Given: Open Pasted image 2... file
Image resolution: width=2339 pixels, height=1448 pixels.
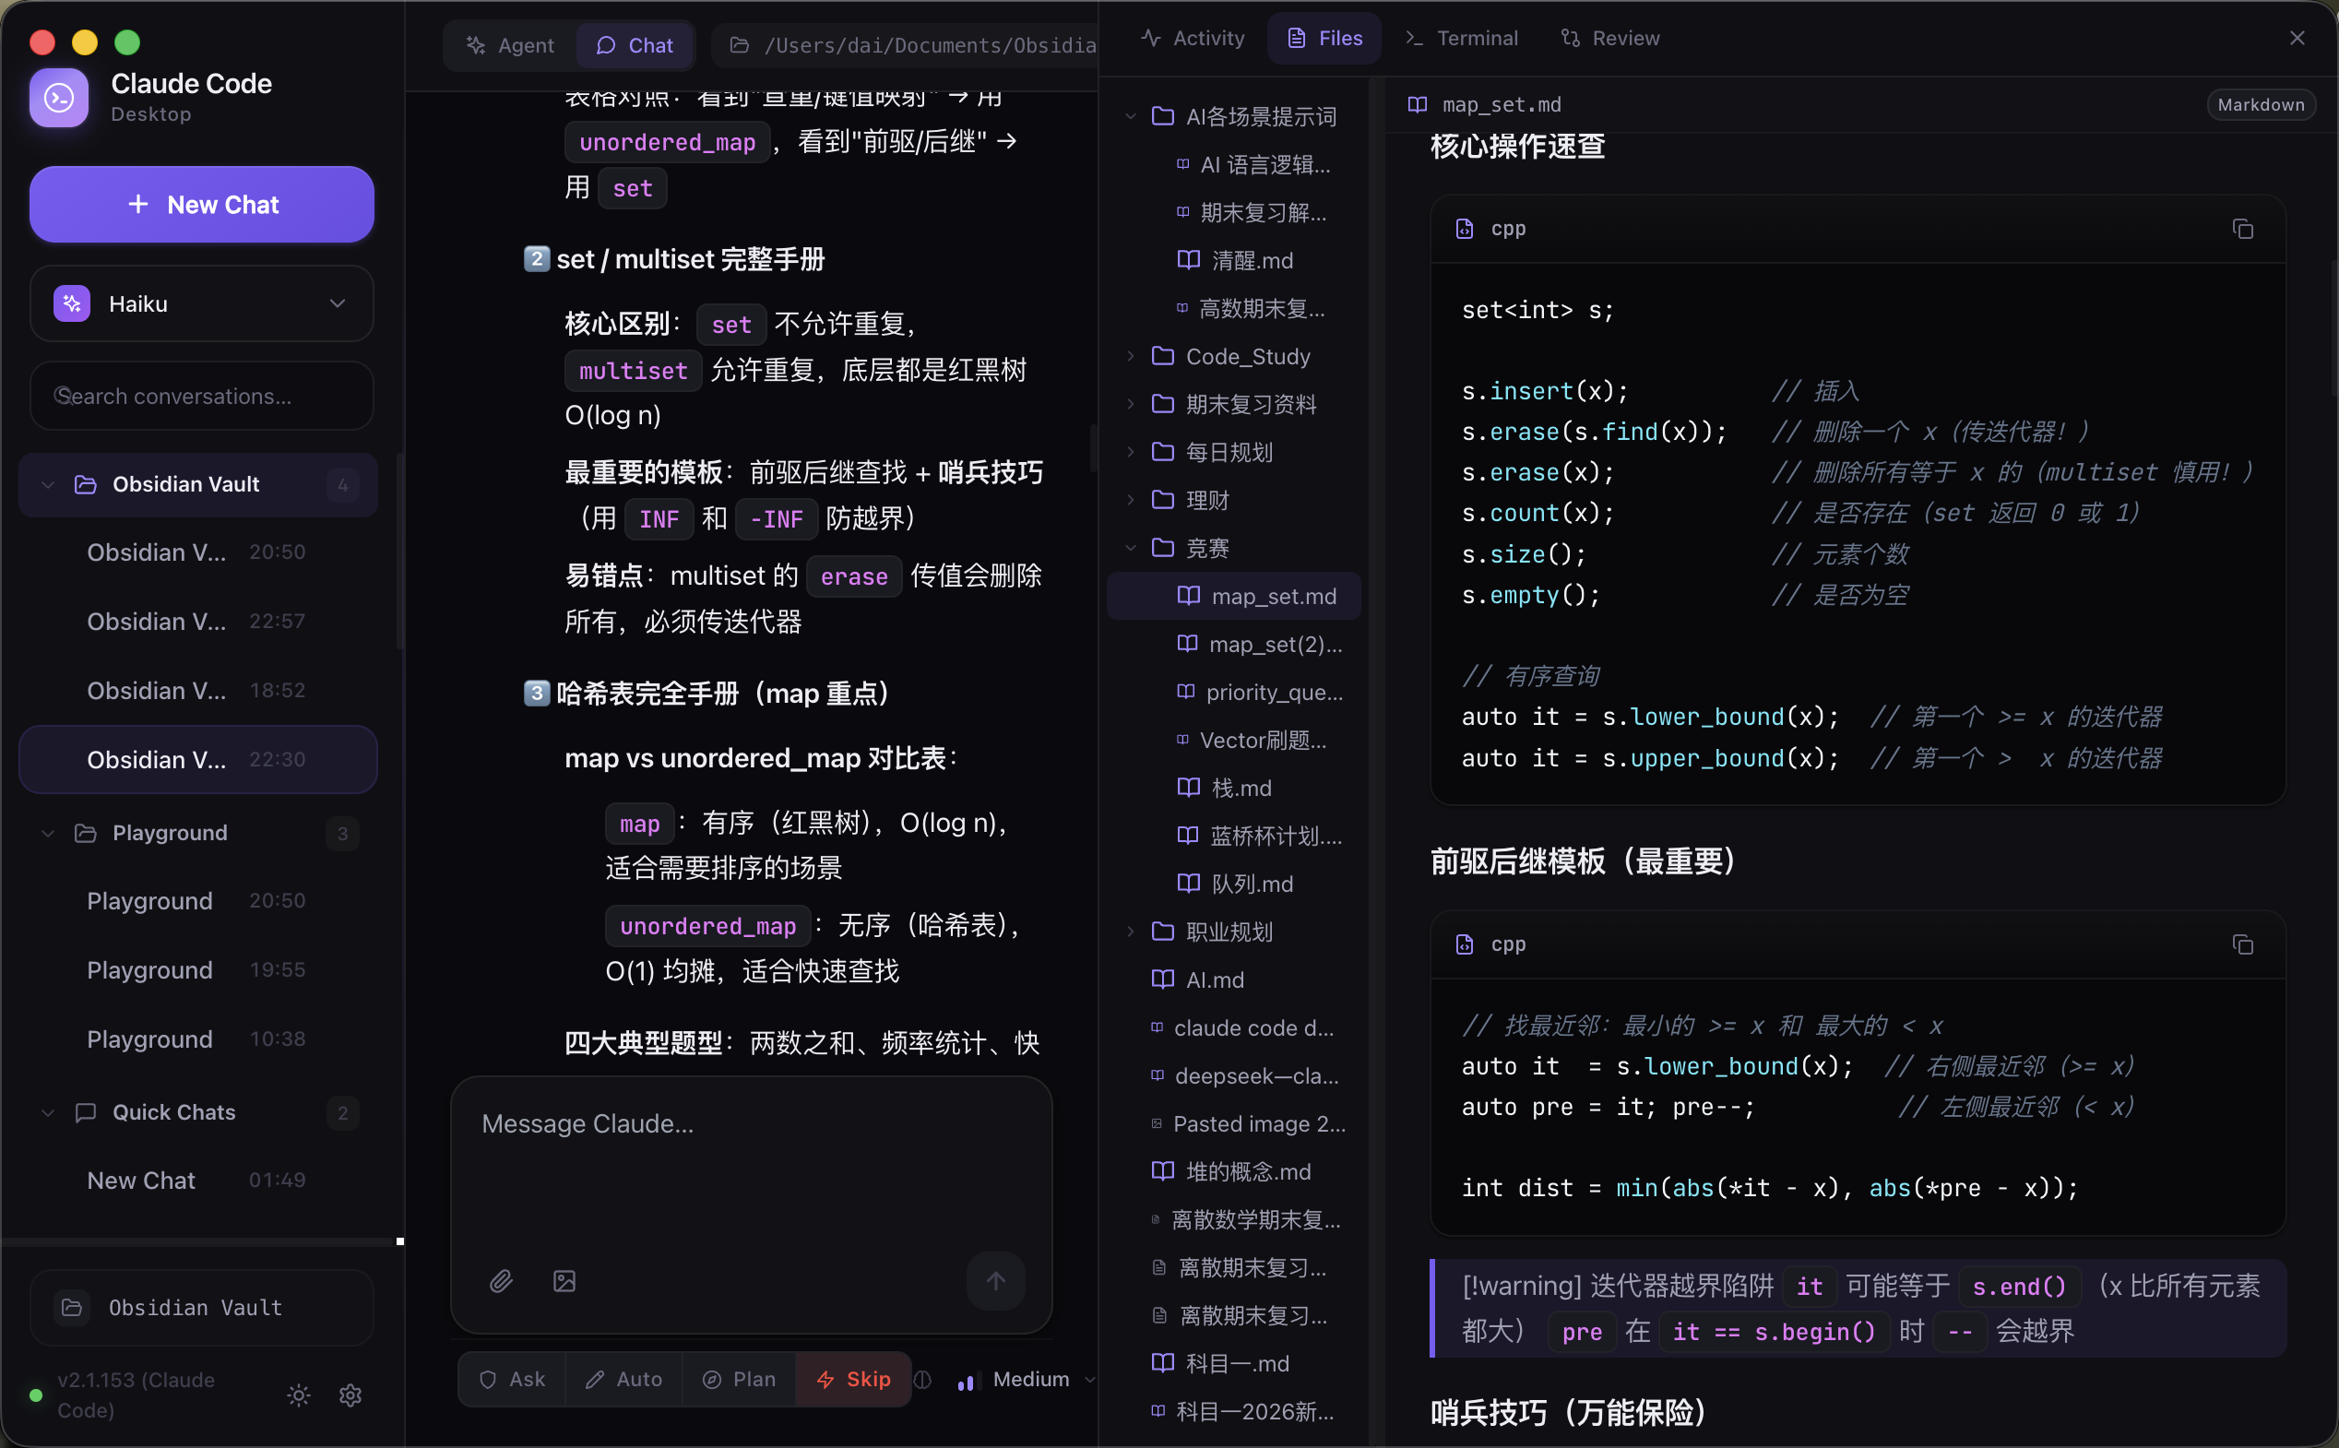Looking at the screenshot, I should (x=1234, y=1124).
